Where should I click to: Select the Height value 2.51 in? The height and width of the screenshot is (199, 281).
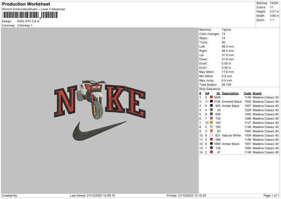click(274, 11)
